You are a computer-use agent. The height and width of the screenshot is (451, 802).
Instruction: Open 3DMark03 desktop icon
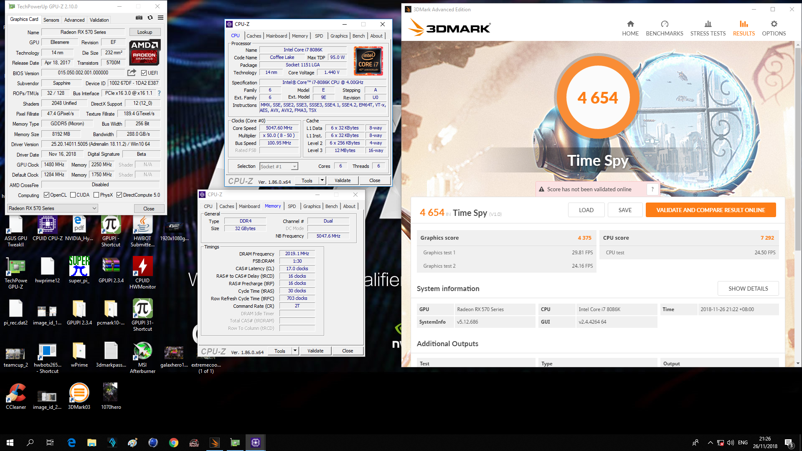79,396
